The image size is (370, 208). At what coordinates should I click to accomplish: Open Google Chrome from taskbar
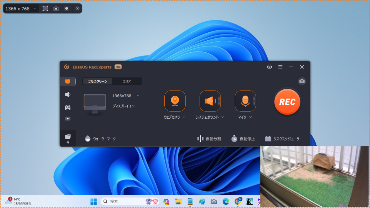(238, 202)
